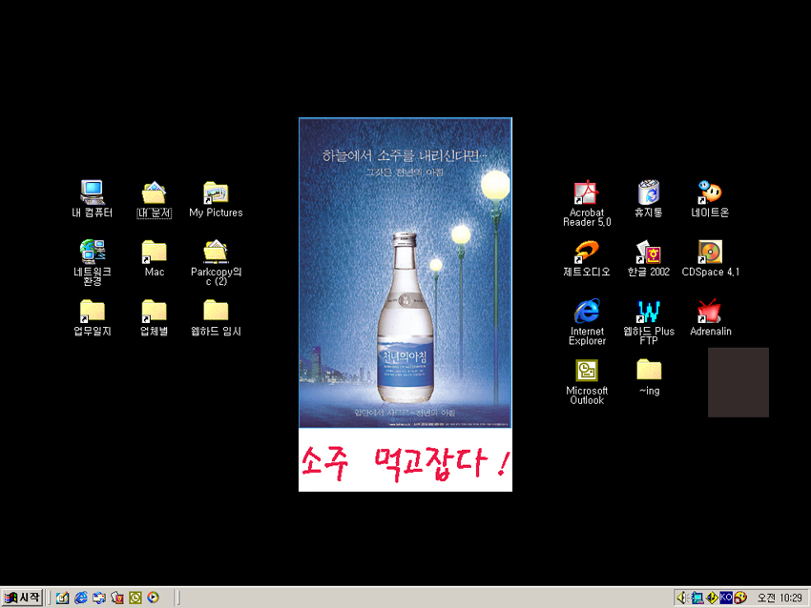The width and height of the screenshot is (811, 608).
Task: Click the My Pictures folder icon
Action: click(216, 193)
